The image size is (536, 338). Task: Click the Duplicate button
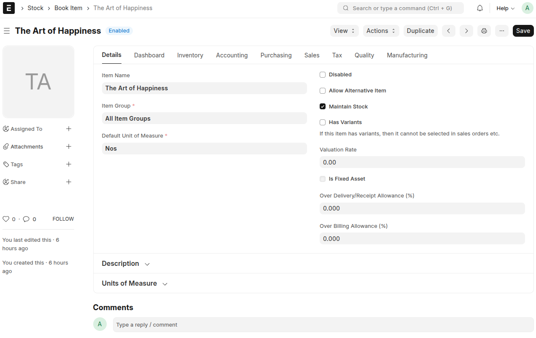coord(420,30)
